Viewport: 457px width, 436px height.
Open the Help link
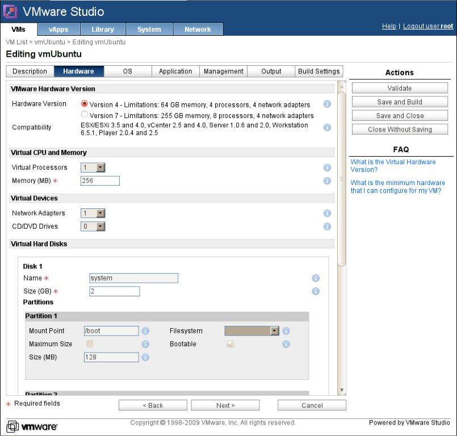pos(389,26)
